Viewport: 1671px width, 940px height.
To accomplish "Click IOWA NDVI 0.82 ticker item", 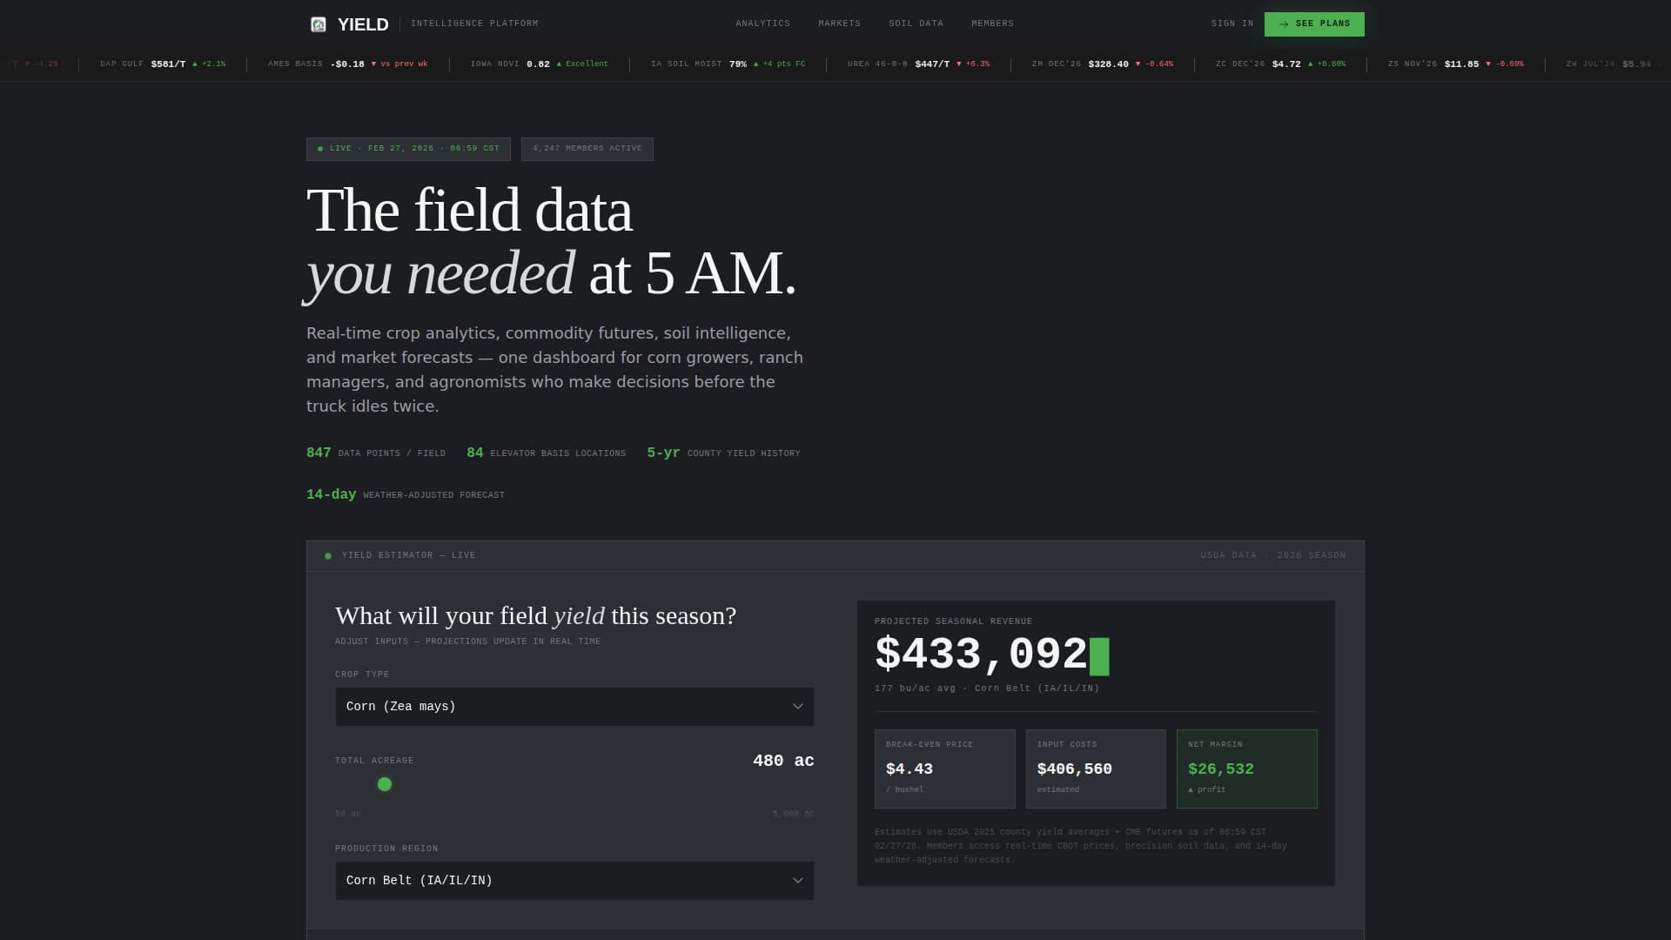I will pyautogui.click(x=540, y=64).
